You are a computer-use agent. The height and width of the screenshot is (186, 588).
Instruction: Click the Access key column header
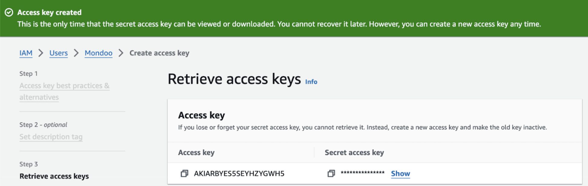tap(196, 152)
